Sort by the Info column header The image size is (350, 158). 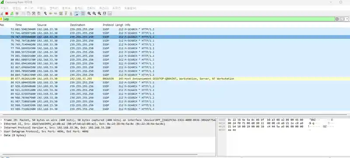click(x=127, y=25)
